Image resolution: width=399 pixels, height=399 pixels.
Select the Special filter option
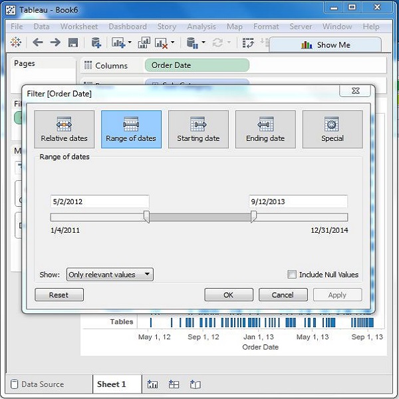332,129
